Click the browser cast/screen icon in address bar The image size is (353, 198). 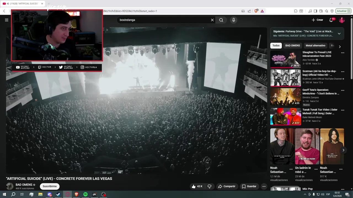tap(243, 11)
